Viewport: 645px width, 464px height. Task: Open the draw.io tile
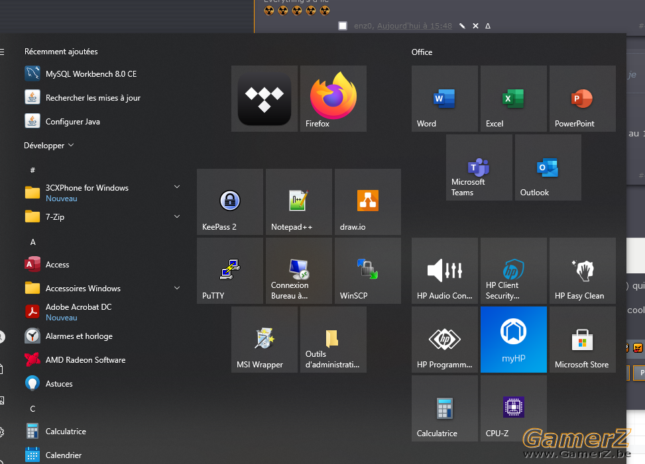[x=368, y=202]
